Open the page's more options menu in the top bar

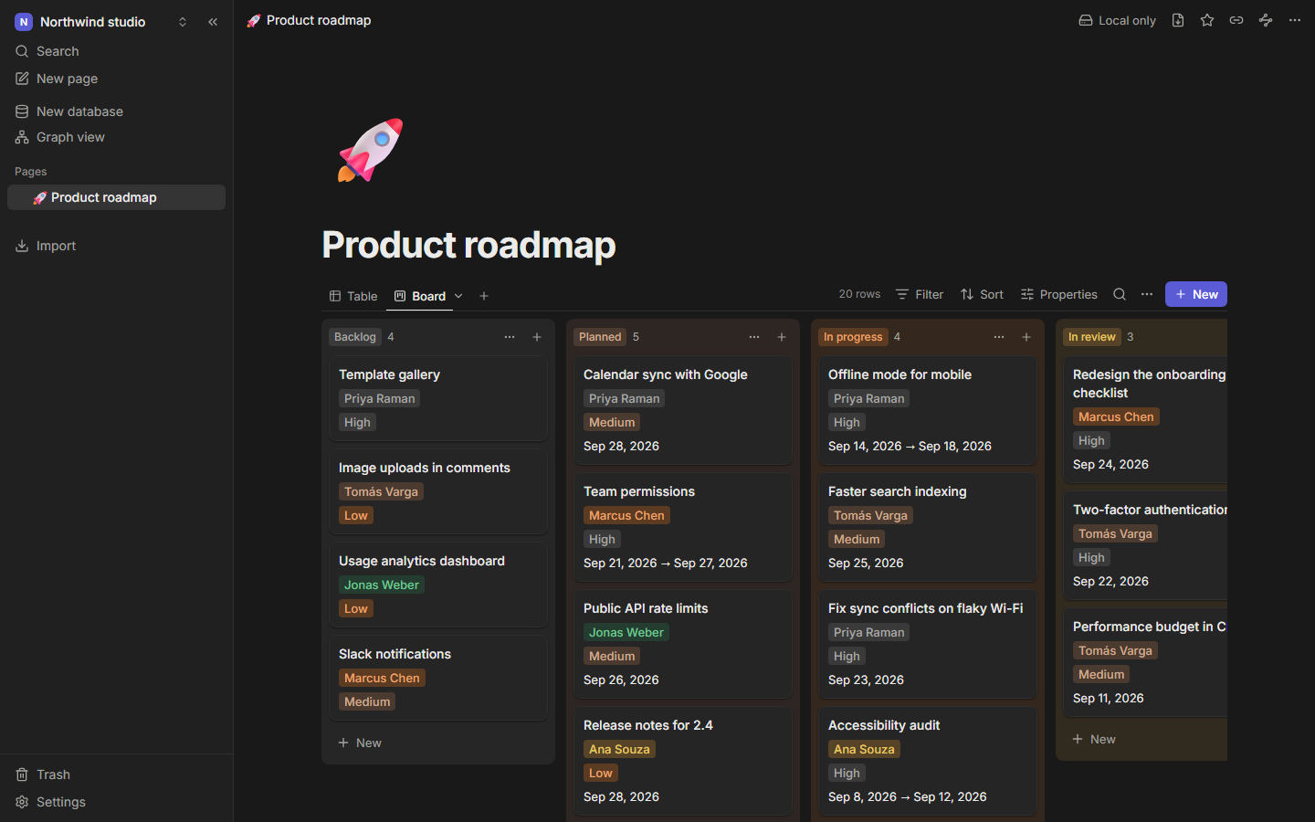point(1295,20)
